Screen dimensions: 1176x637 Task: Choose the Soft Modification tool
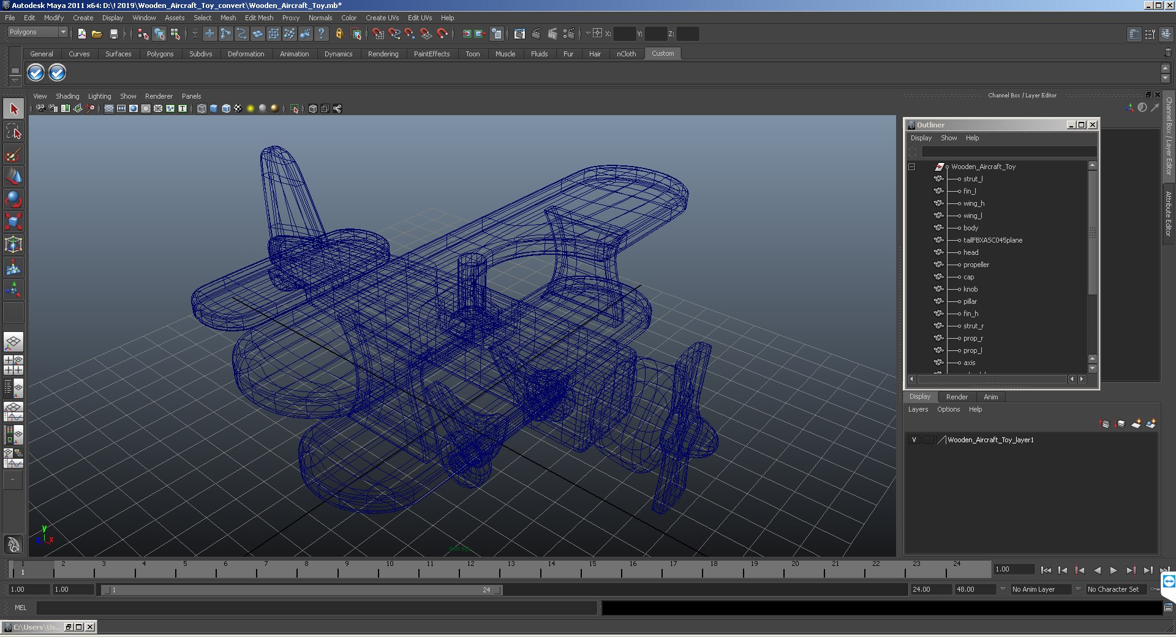pos(13,267)
